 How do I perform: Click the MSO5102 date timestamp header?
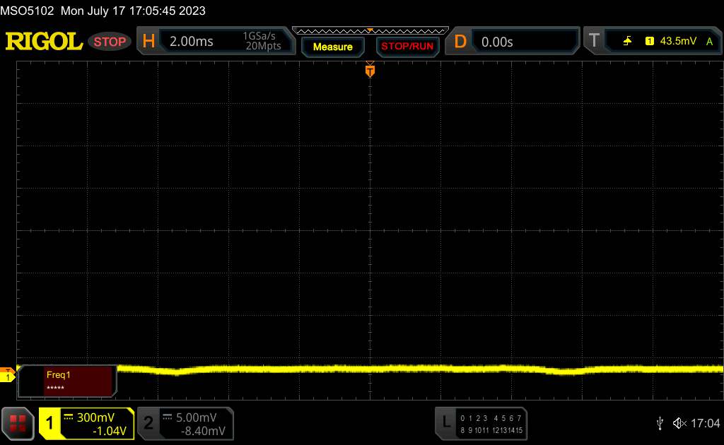point(103,11)
